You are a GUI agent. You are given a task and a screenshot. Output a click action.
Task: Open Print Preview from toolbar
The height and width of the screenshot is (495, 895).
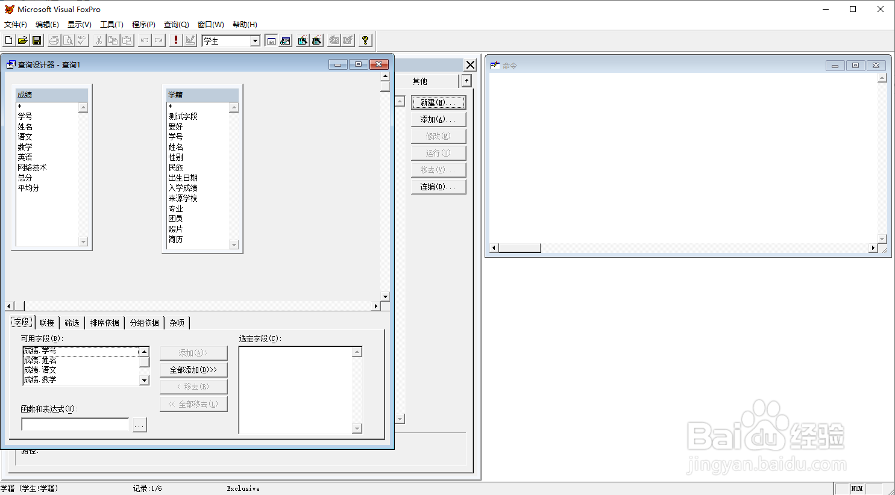coord(68,40)
